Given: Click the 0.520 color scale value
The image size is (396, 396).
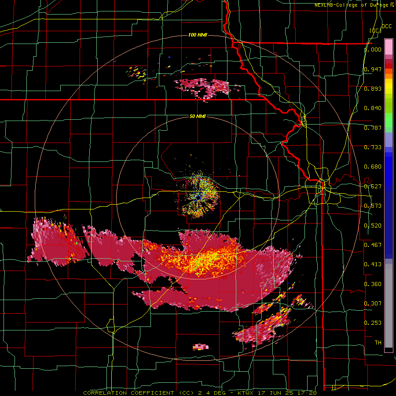Looking at the screenshot, I should coord(373,226).
